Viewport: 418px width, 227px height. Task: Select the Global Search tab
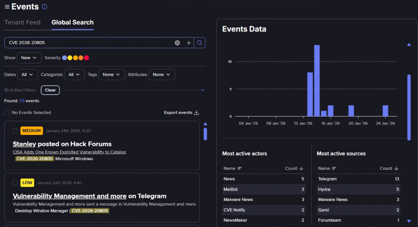click(x=73, y=23)
